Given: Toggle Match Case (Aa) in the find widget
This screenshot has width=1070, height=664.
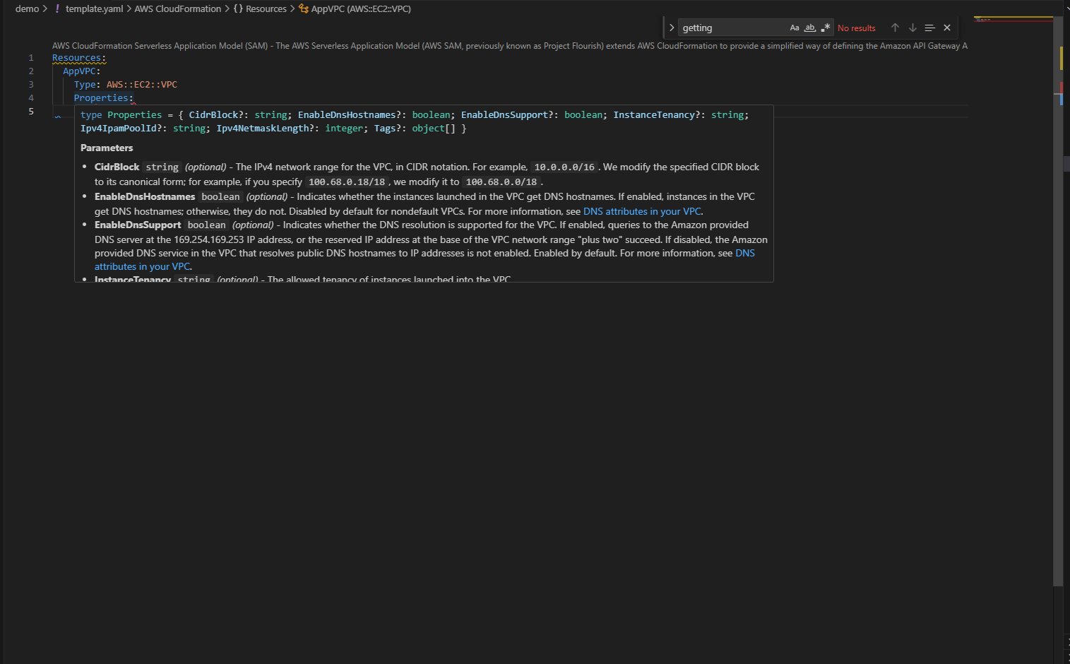Looking at the screenshot, I should point(794,27).
